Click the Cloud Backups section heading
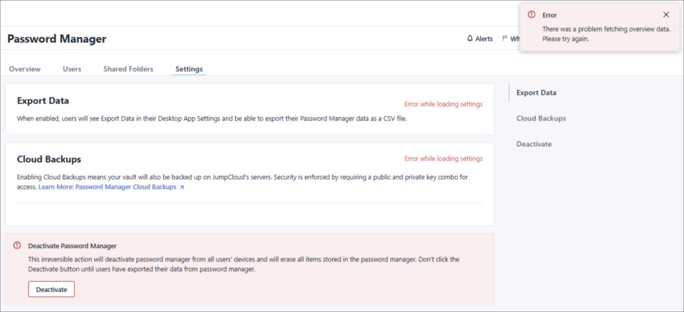 (49, 159)
